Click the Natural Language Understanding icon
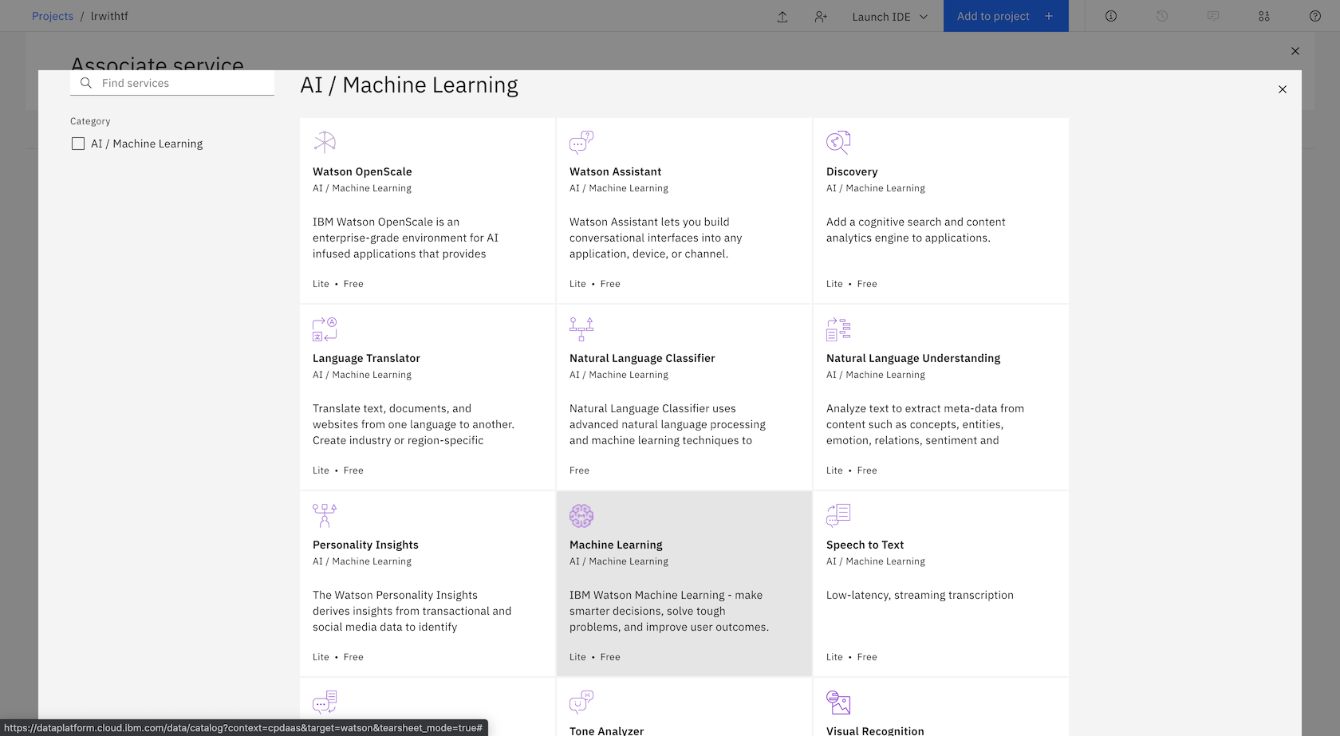Viewport: 1340px width, 736px height. point(838,329)
